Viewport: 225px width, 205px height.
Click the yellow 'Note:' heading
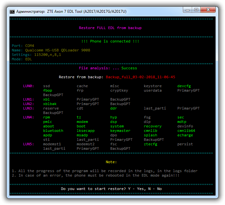(111, 162)
